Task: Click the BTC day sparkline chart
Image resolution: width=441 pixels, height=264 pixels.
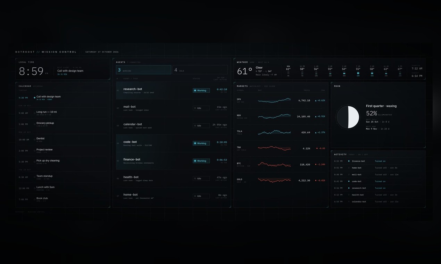Action: coord(274,164)
